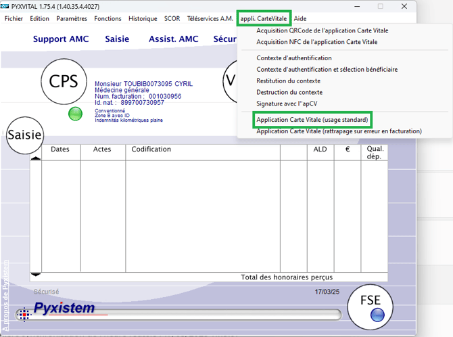Click the A propos de Pyxistem vertical link
453x337 pixels.
point(5,296)
